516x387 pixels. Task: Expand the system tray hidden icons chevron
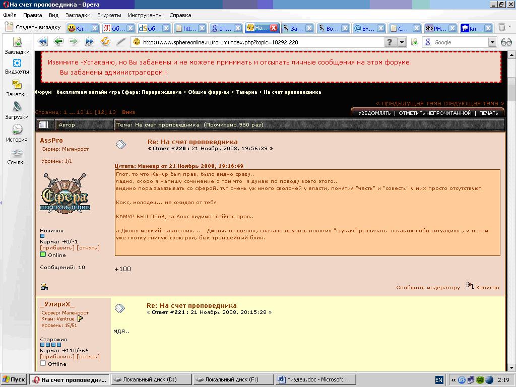[454, 380]
